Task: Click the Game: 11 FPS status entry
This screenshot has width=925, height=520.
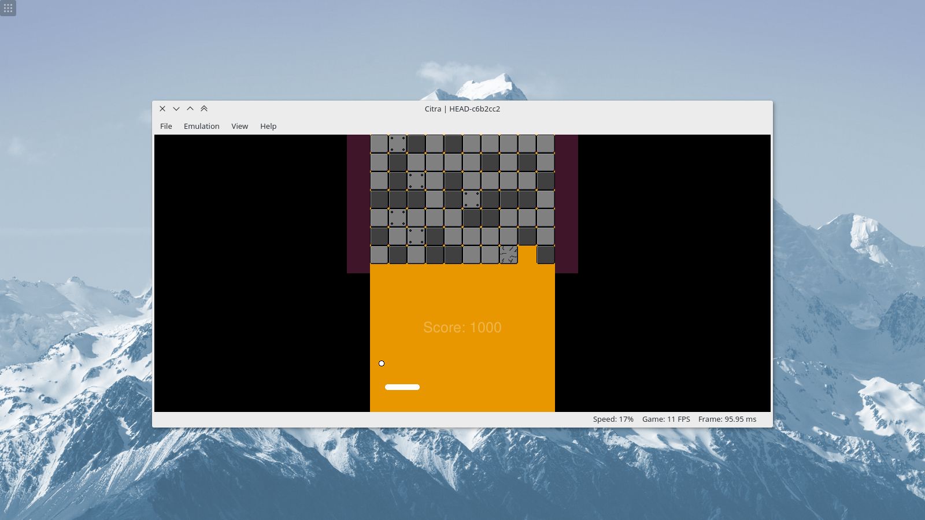Action: pyautogui.click(x=666, y=419)
